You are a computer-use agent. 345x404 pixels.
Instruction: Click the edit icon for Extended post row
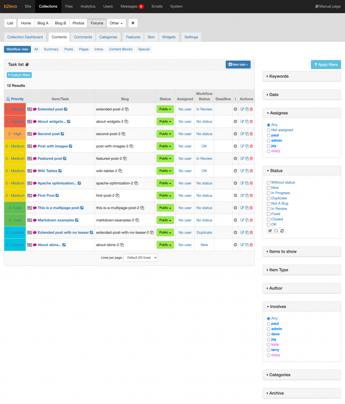pos(242,109)
